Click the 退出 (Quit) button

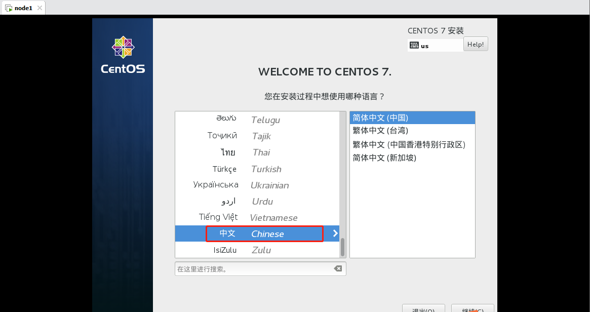pos(424,308)
